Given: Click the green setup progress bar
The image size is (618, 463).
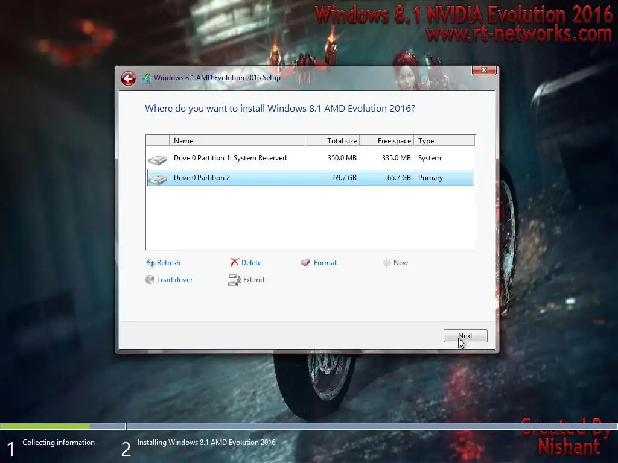Looking at the screenshot, I should click(x=45, y=426).
